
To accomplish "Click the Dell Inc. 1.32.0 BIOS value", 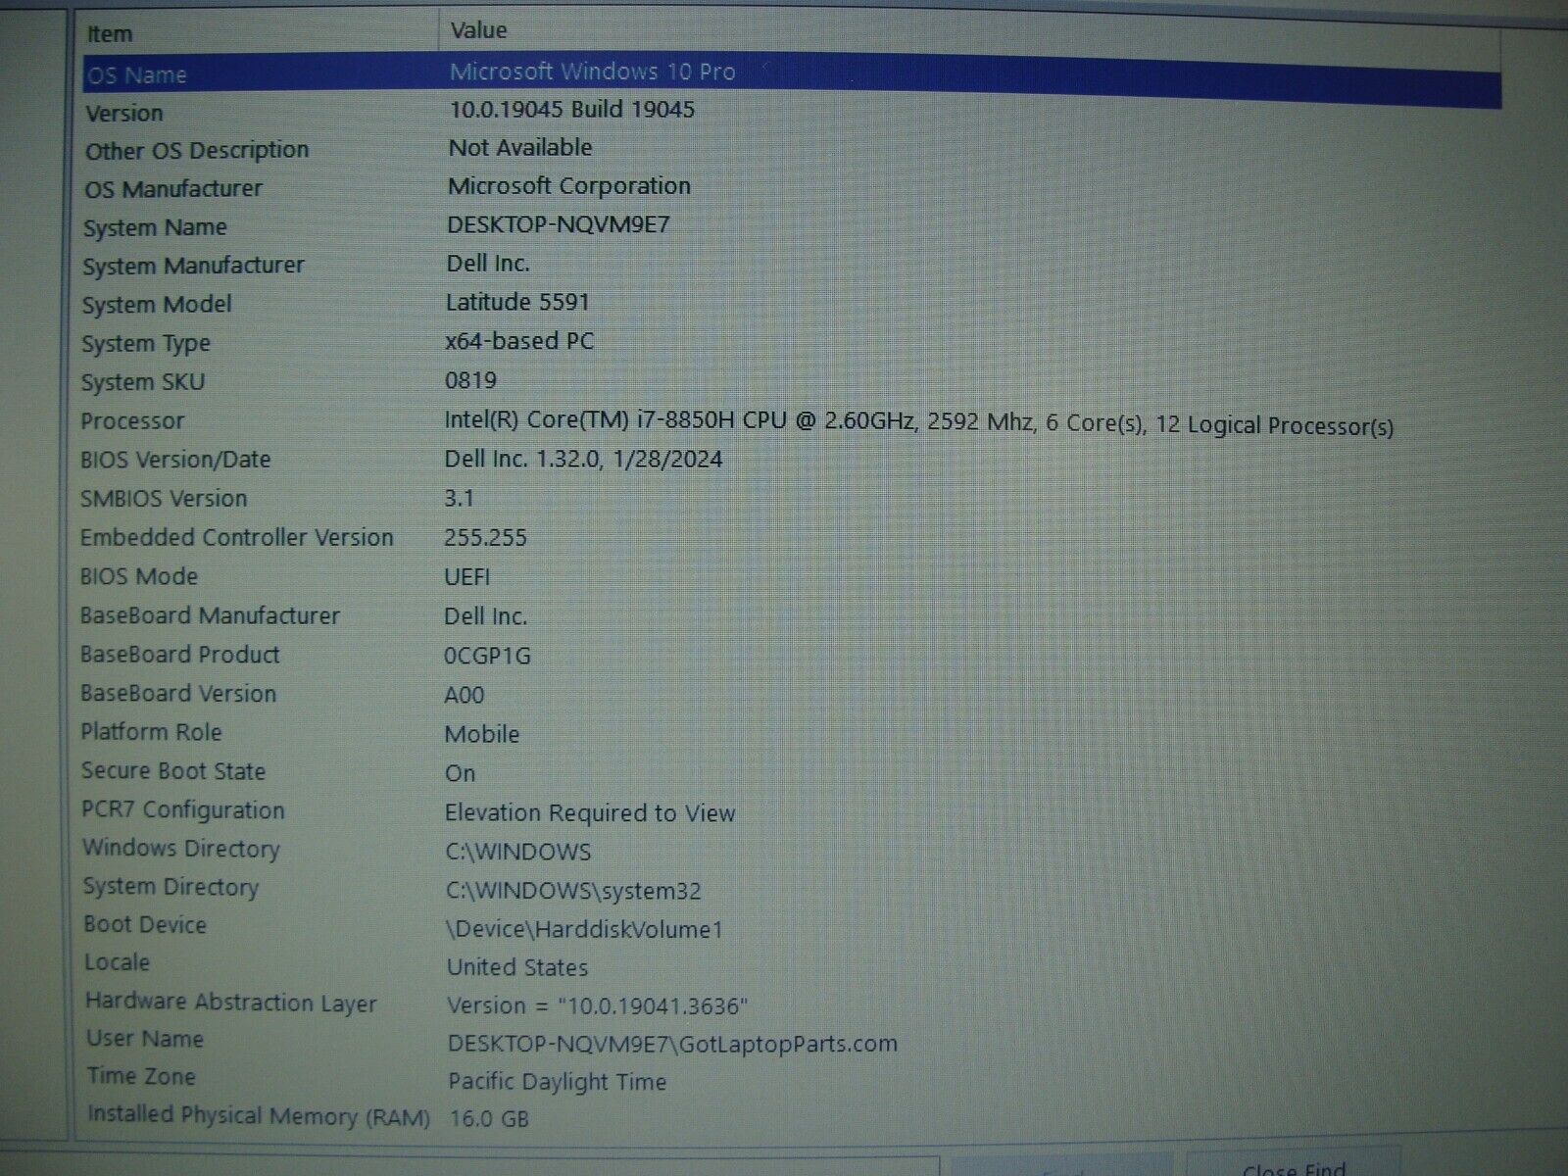I will pyautogui.click(x=583, y=459).
